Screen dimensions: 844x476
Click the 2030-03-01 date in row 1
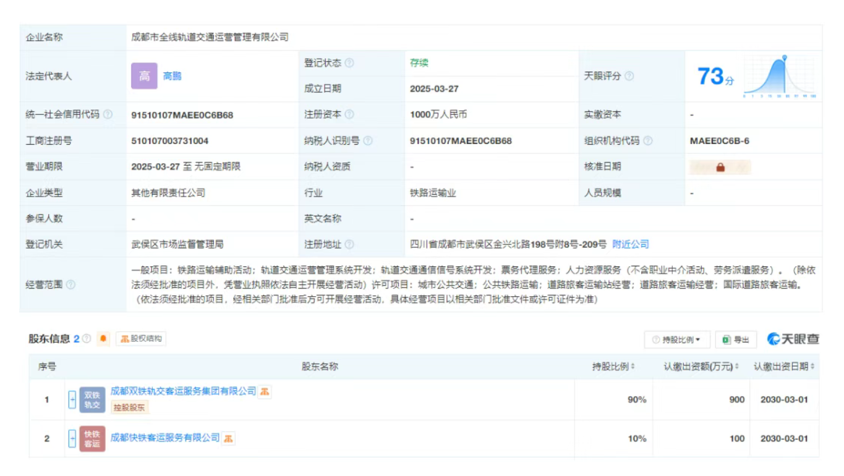784,400
